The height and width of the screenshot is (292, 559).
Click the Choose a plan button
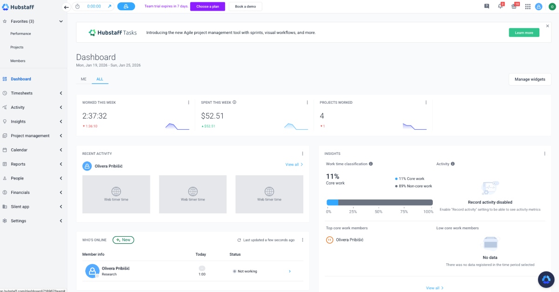pyautogui.click(x=207, y=7)
